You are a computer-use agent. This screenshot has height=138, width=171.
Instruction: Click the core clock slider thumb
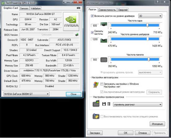point(147,25)
